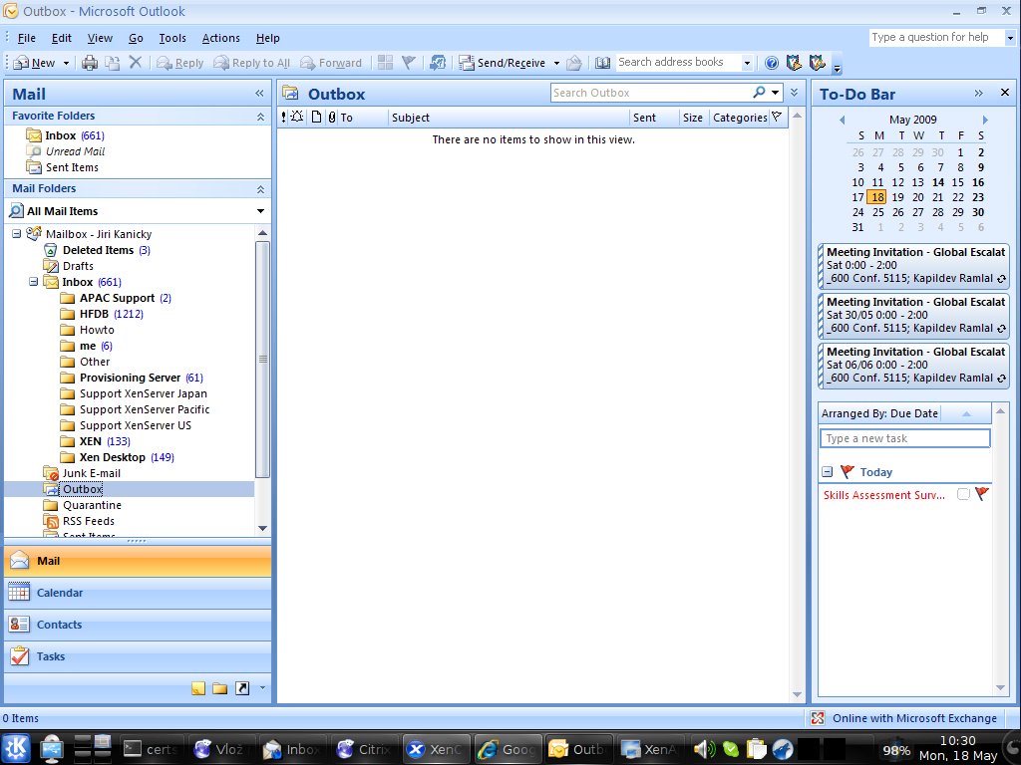Open the RSS Feeds folder
The height and width of the screenshot is (765, 1021).
click(79, 521)
